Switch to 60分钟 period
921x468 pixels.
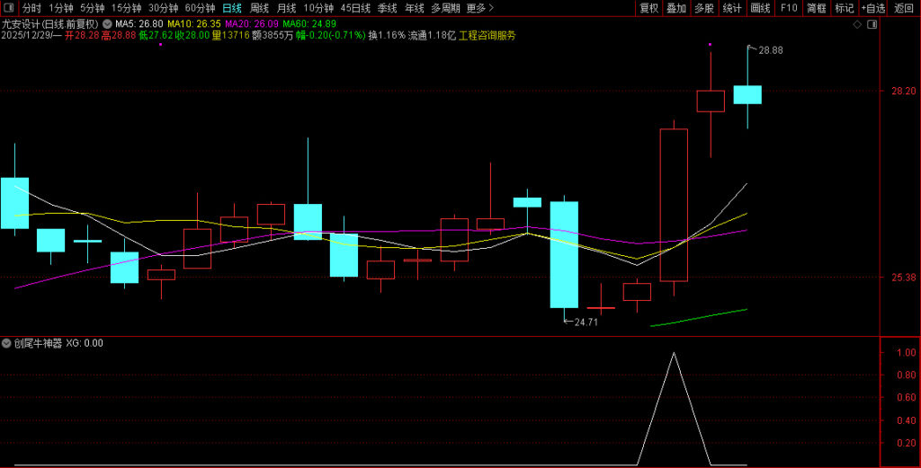point(201,8)
